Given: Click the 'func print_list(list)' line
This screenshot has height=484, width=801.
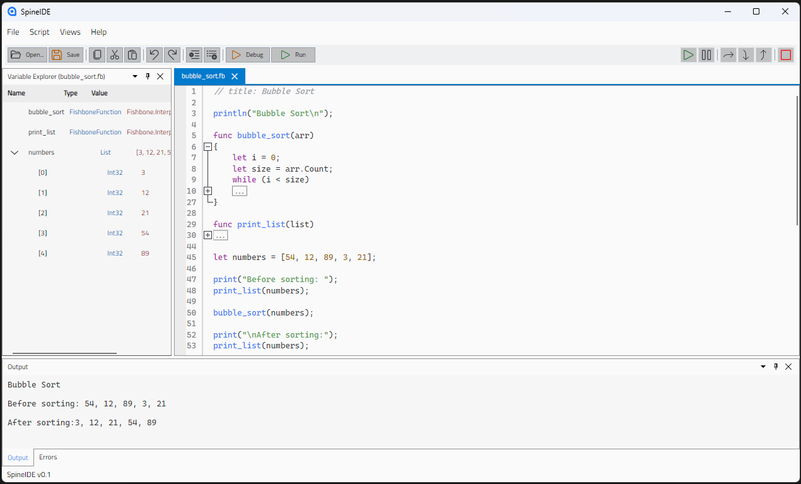Looking at the screenshot, I should (x=263, y=224).
